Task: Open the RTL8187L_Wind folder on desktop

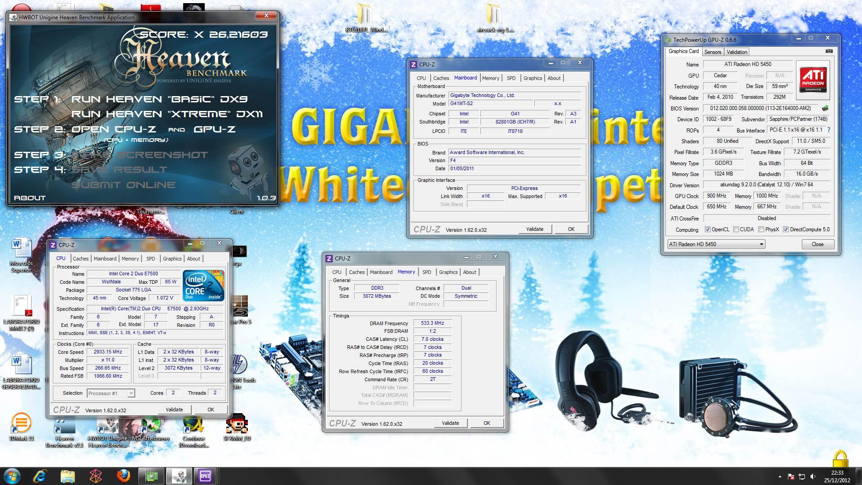Action: pos(365,18)
